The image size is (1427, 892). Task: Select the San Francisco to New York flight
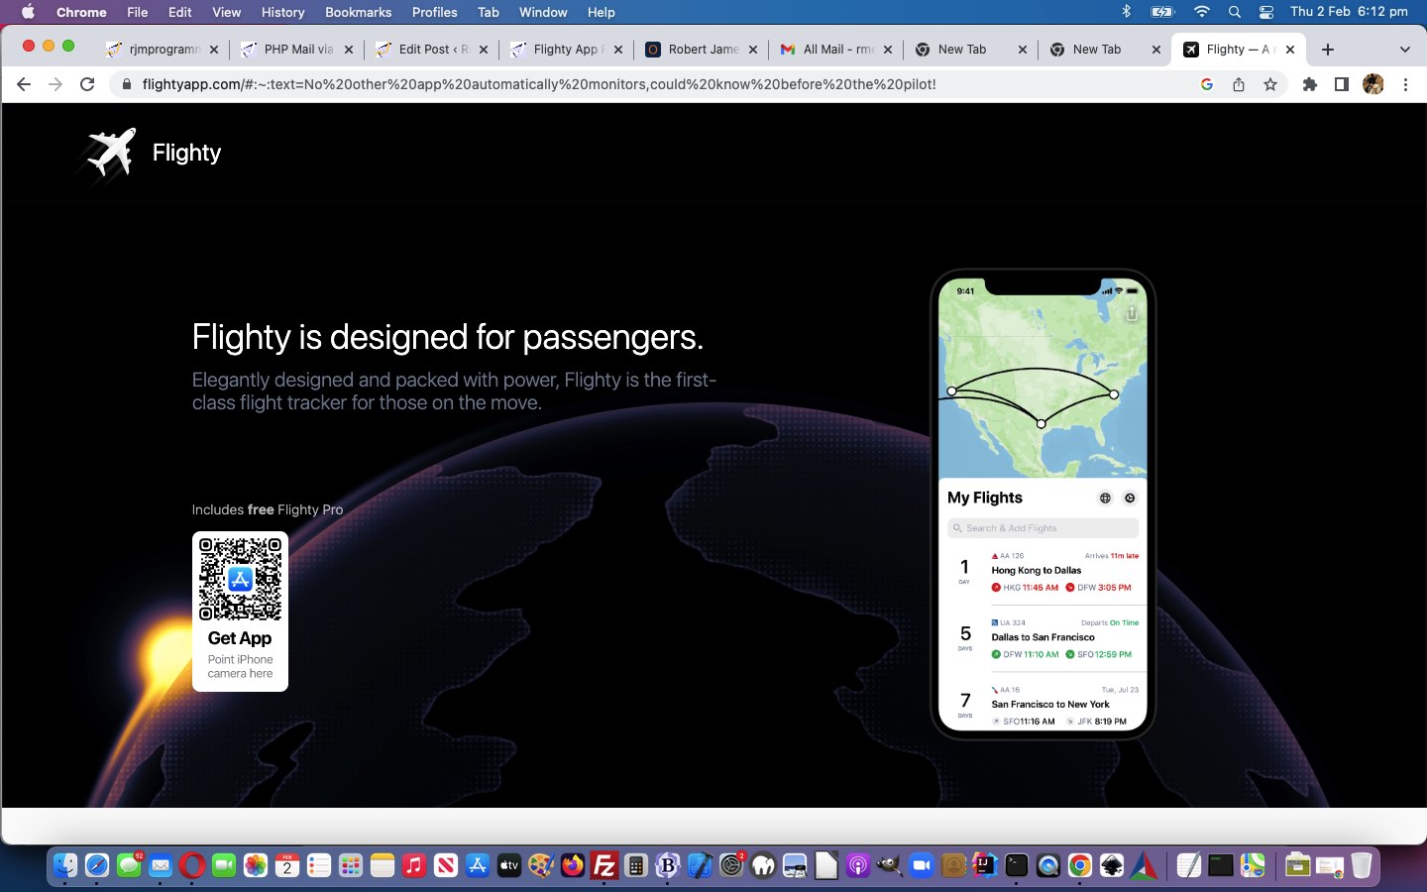[1043, 706]
